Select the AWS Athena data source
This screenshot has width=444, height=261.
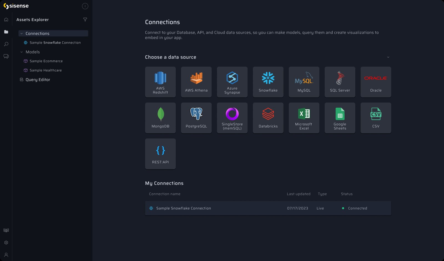pyautogui.click(x=196, y=82)
